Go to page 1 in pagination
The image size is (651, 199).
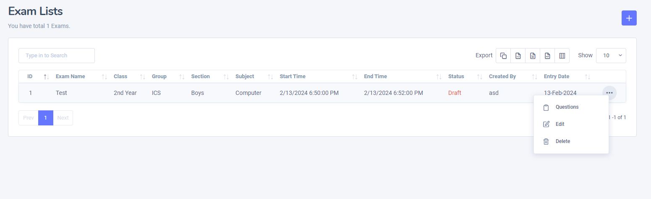[x=46, y=118]
